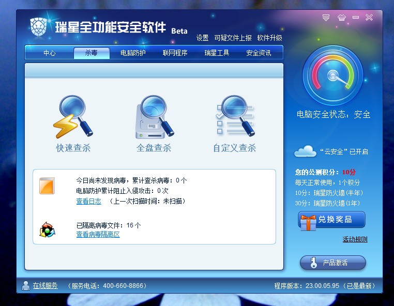Click the 上一次扫描时间:未扫描 text

click(147, 201)
